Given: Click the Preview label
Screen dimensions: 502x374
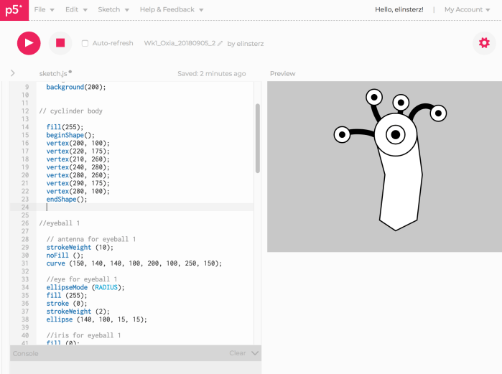Looking at the screenshot, I should [282, 74].
